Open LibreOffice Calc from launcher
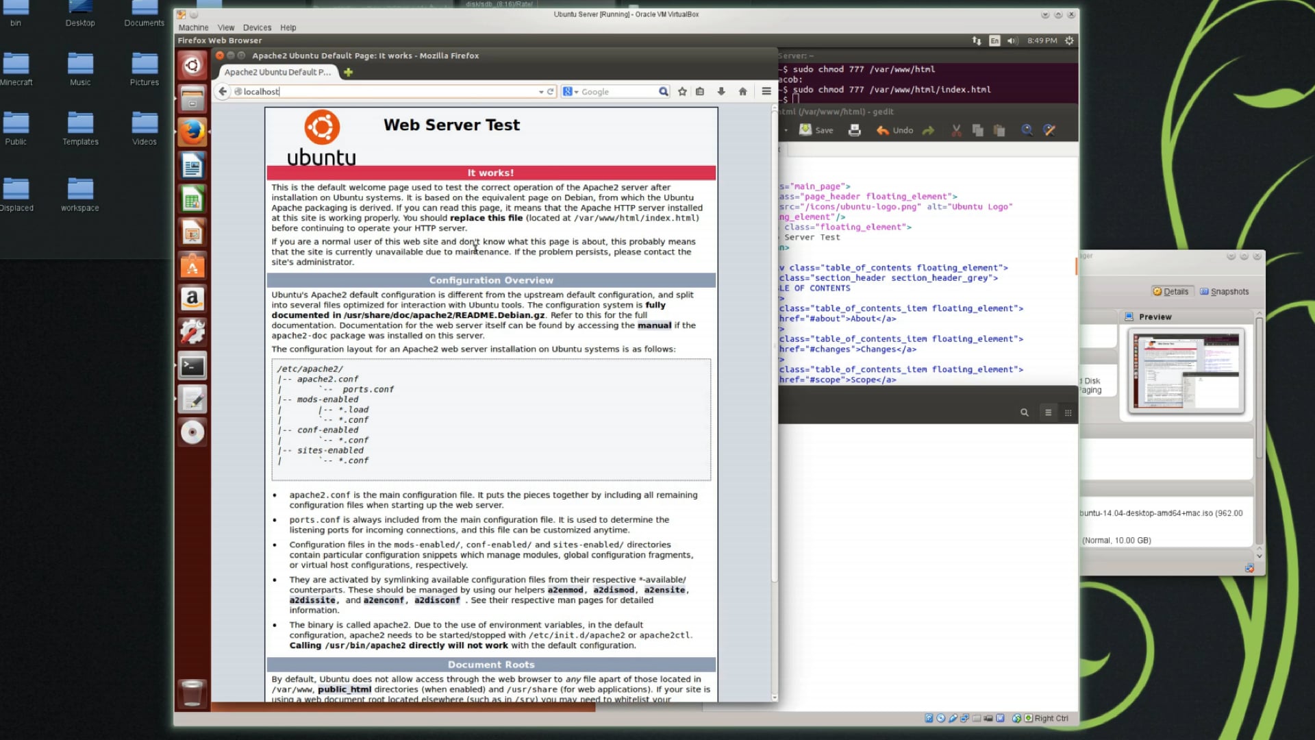The width and height of the screenshot is (1315, 740). click(x=192, y=199)
